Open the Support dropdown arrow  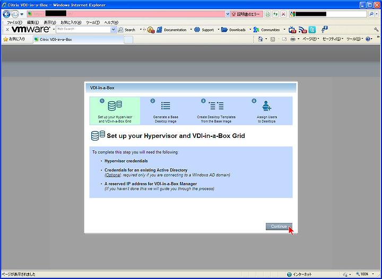[218, 30]
